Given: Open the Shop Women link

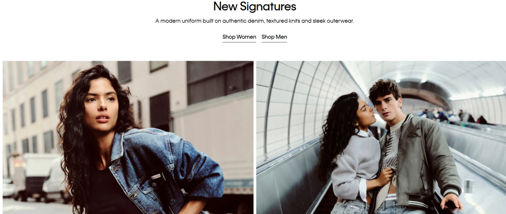Looking at the screenshot, I should click(239, 37).
